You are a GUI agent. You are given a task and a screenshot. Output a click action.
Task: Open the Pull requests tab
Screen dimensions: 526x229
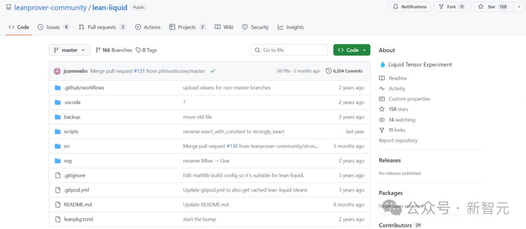click(102, 27)
